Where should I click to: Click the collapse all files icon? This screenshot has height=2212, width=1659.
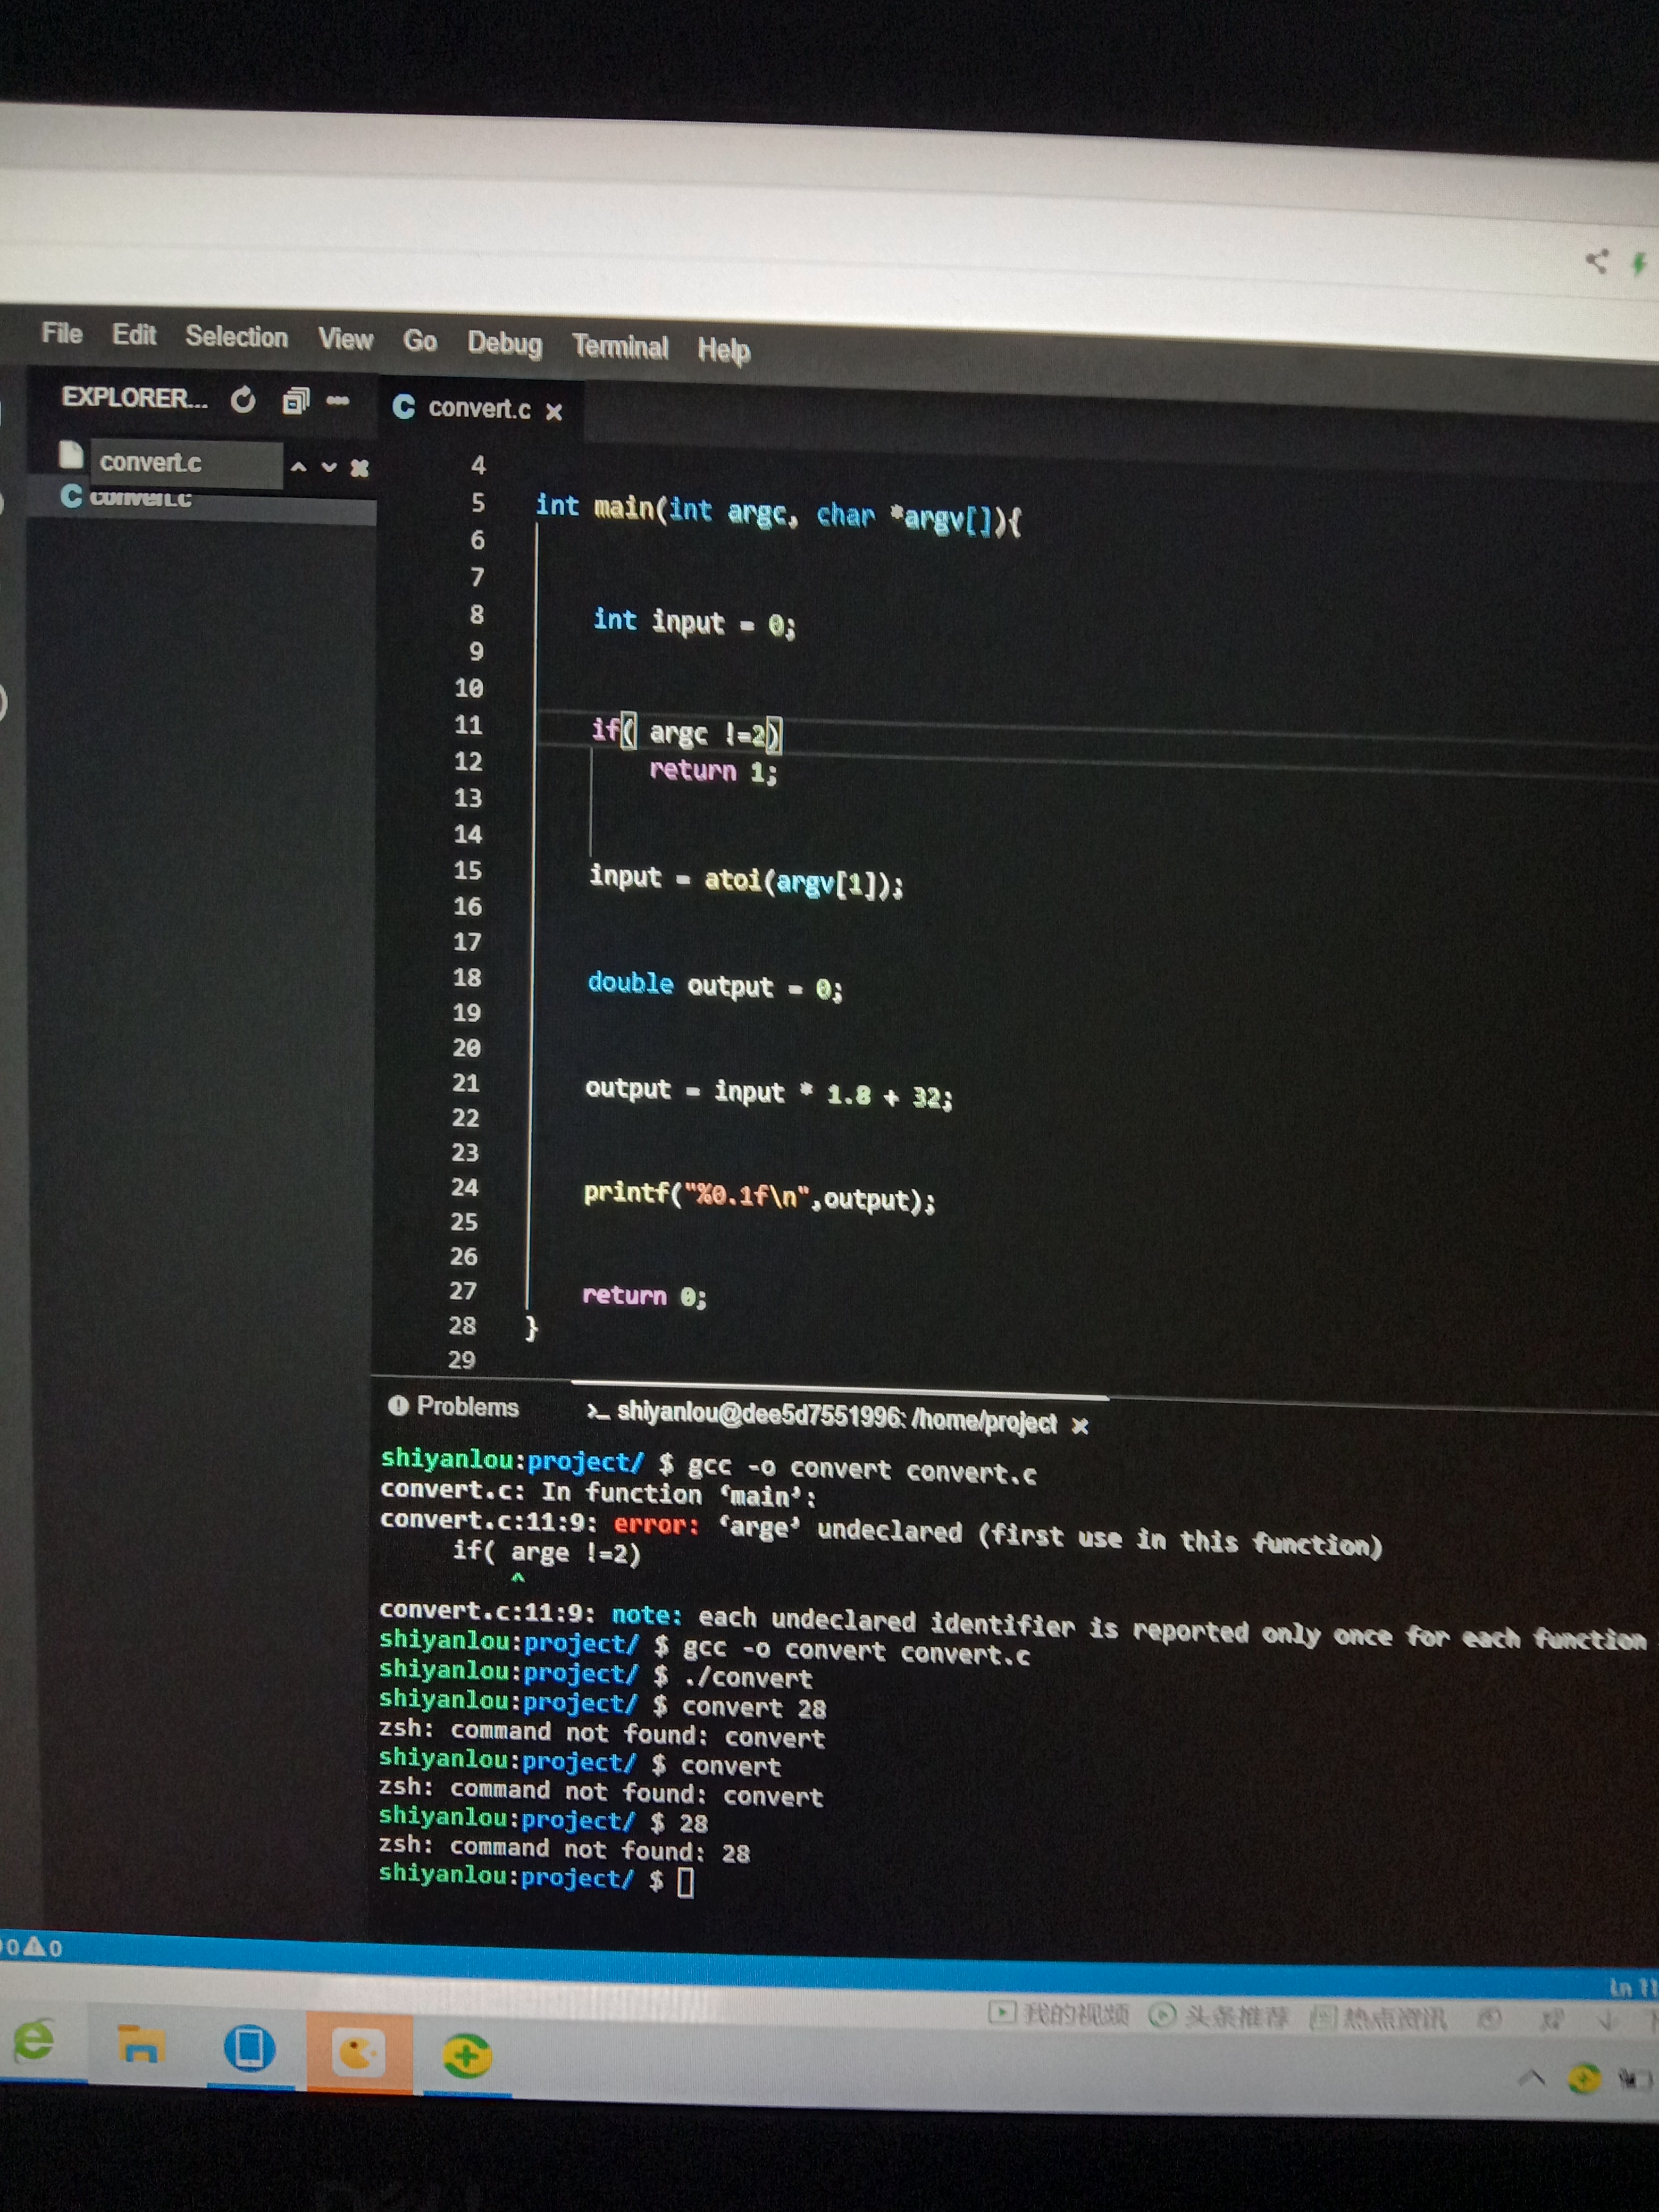[295, 402]
